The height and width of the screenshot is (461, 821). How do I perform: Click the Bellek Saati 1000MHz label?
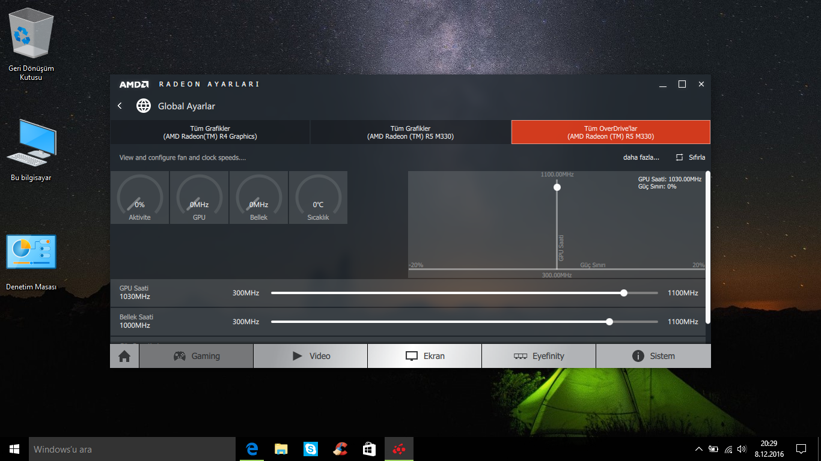(136, 321)
